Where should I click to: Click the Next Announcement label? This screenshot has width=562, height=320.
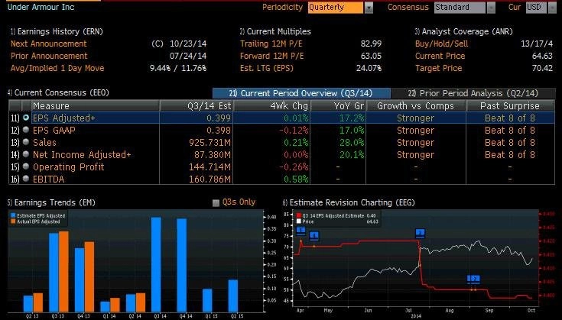click(x=49, y=44)
